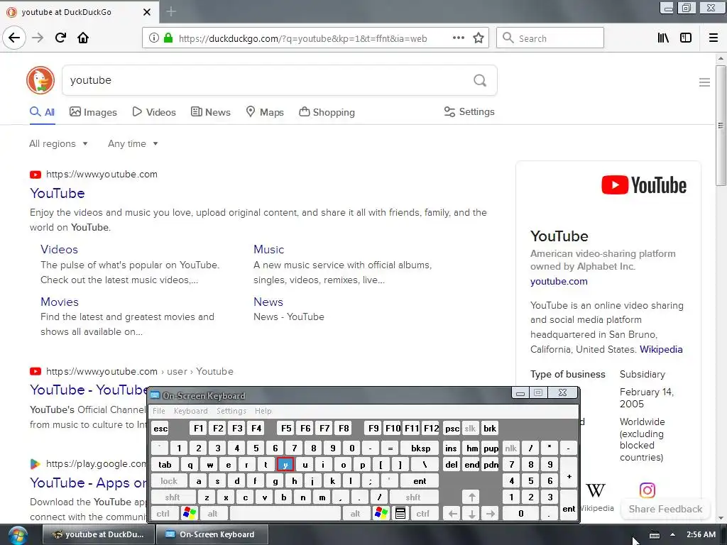Click left arrow key on On-Screen Keyboard
Screen dimensions: 727x545
coord(452,514)
